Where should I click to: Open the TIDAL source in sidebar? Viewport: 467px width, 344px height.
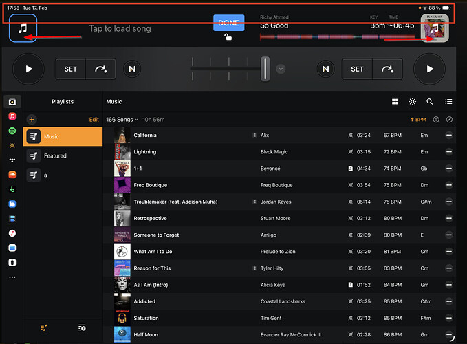12,160
